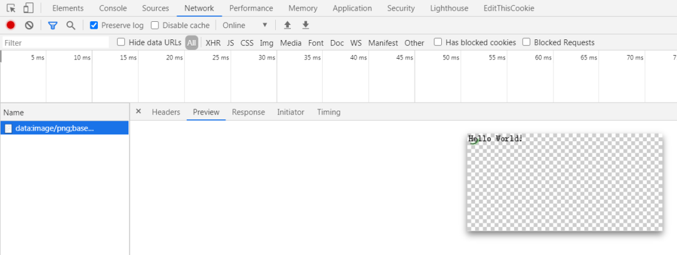Clear the network log
Image resolution: width=677 pixels, height=255 pixels.
click(x=29, y=25)
